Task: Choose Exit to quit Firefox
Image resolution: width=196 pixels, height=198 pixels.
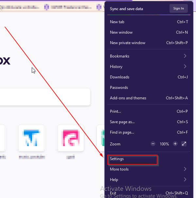Action: (x=149, y=193)
